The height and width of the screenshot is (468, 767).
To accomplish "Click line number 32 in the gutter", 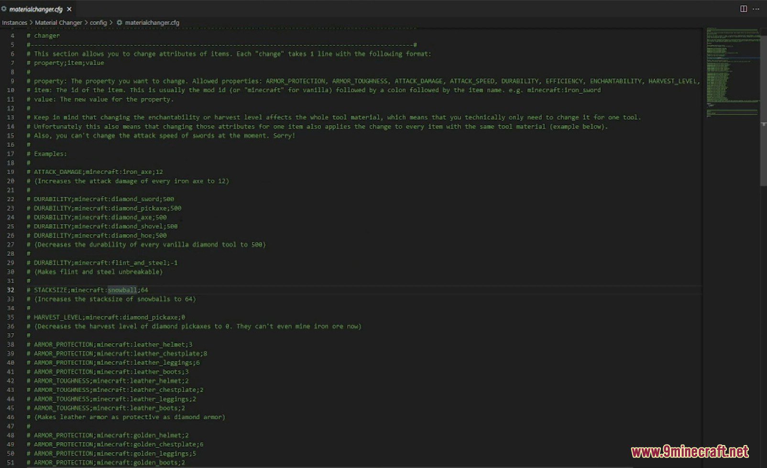I will point(11,290).
